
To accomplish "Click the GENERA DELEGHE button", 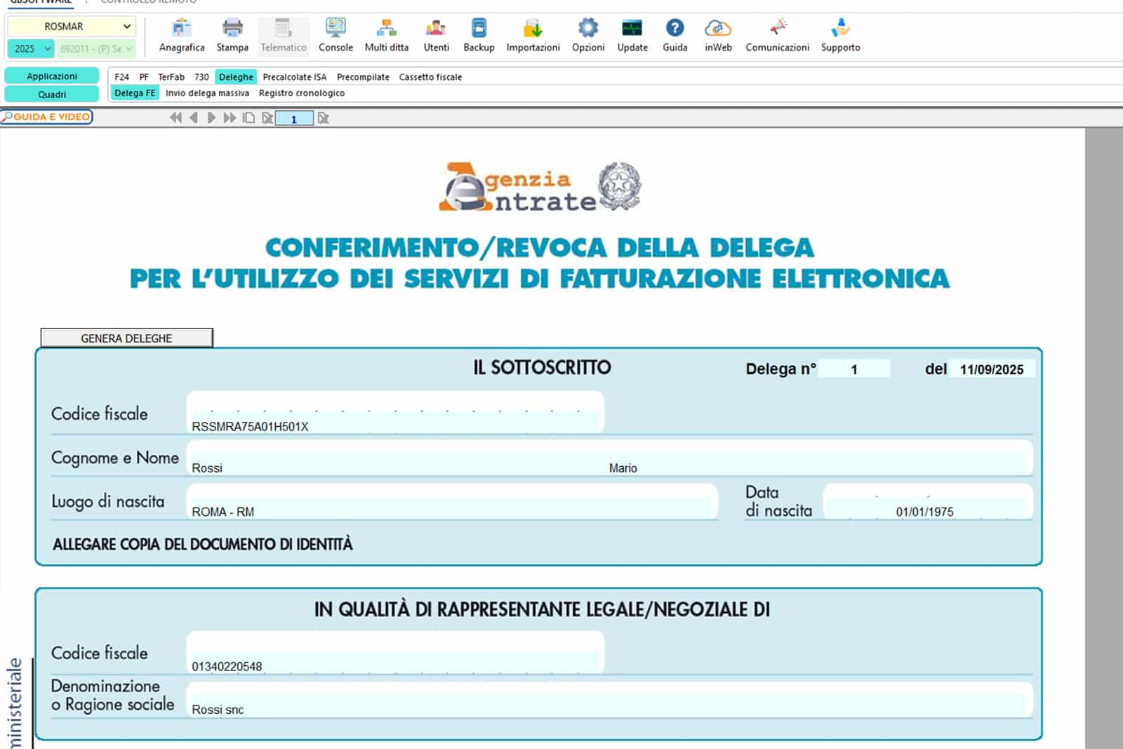I will coord(126,338).
